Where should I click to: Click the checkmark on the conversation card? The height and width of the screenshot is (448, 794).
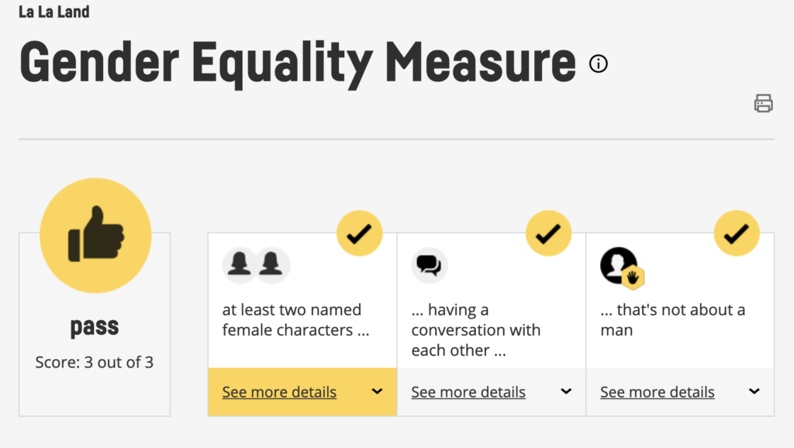click(x=548, y=233)
